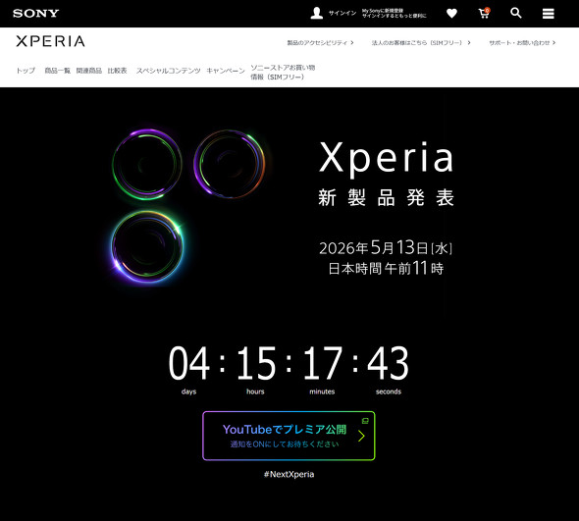Click the YouTubeでプレミア公開 button
Viewport: 579px width, 521px height.
pyautogui.click(x=289, y=436)
